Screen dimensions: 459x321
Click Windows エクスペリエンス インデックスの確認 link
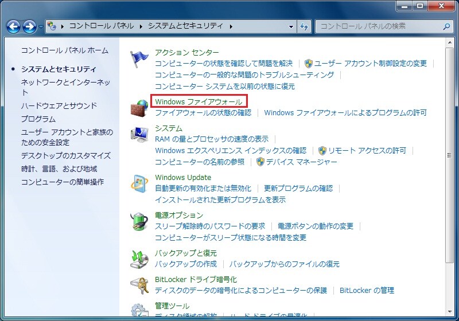click(231, 151)
